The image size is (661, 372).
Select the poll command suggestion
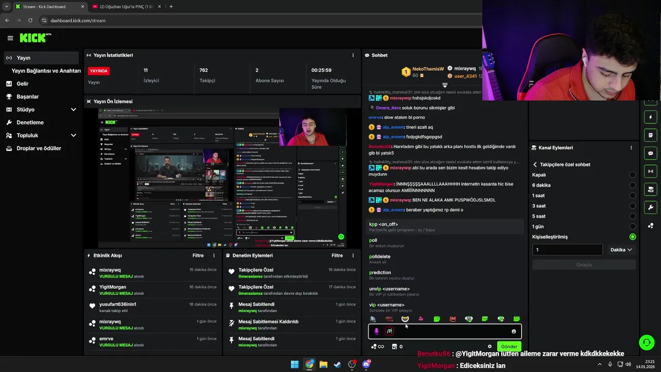[445, 243]
